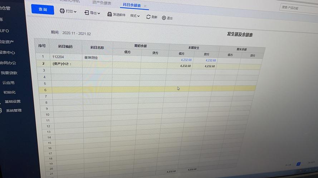Open 我要贷款 in the sidebar
The width and height of the screenshot is (318, 178).
(9, 73)
